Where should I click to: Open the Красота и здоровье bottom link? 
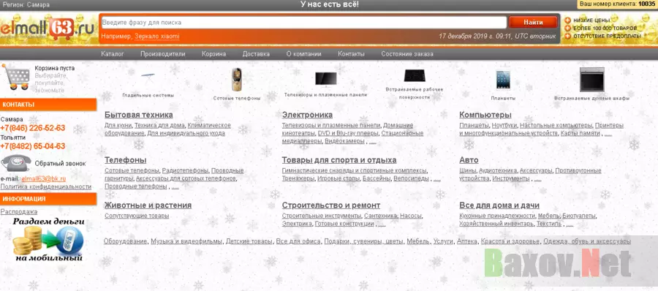pos(510,241)
